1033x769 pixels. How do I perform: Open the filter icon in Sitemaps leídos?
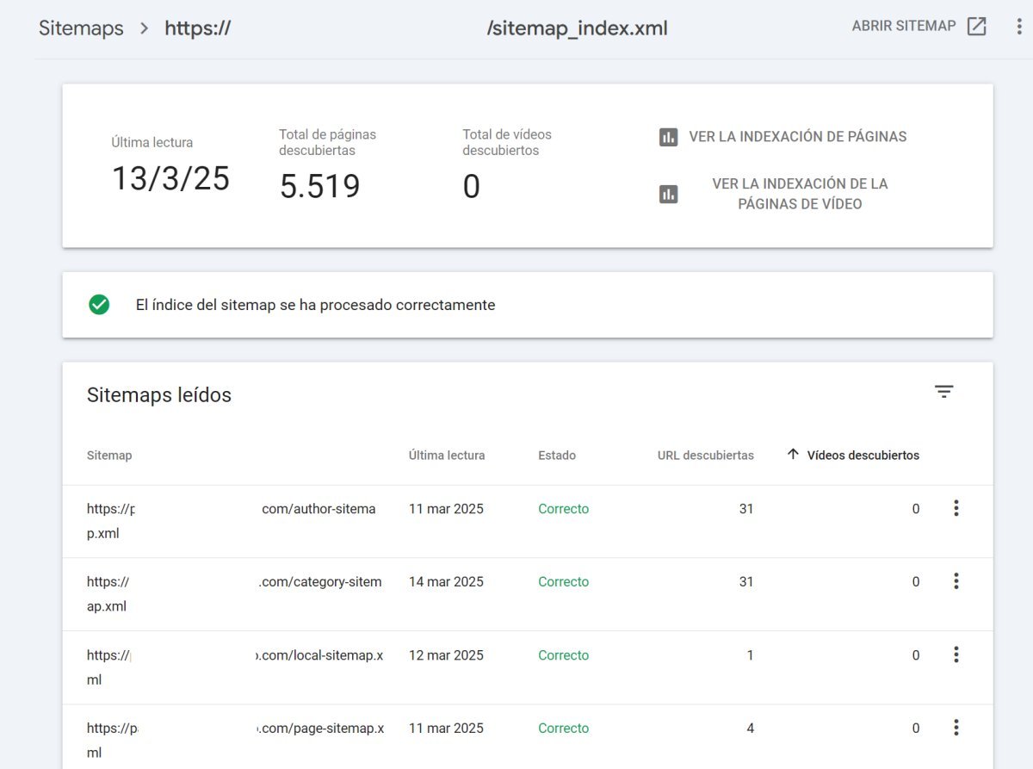pyautogui.click(x=944, y=392)
